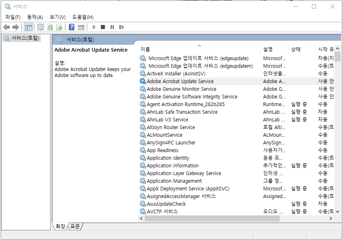Select Microsoft Edge 업데이트 서비스 (edgeupdatem)
The height and width of the screenshot is (240, 343).
coord(201,66)
